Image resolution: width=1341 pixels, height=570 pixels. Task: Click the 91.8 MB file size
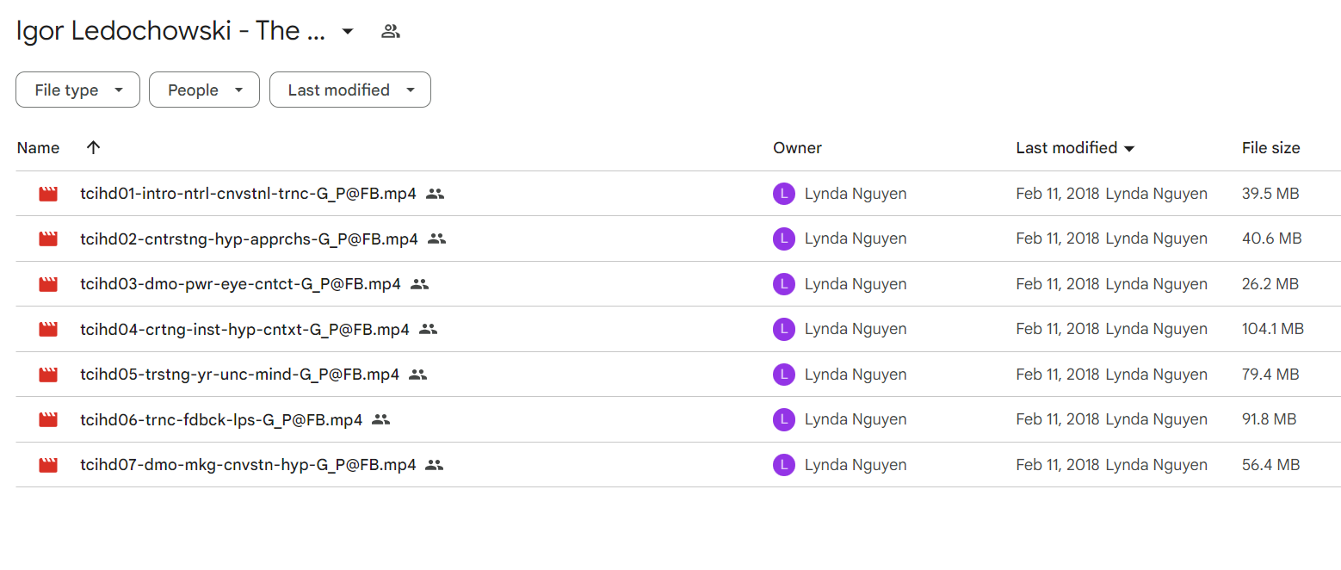(1270, 419)
